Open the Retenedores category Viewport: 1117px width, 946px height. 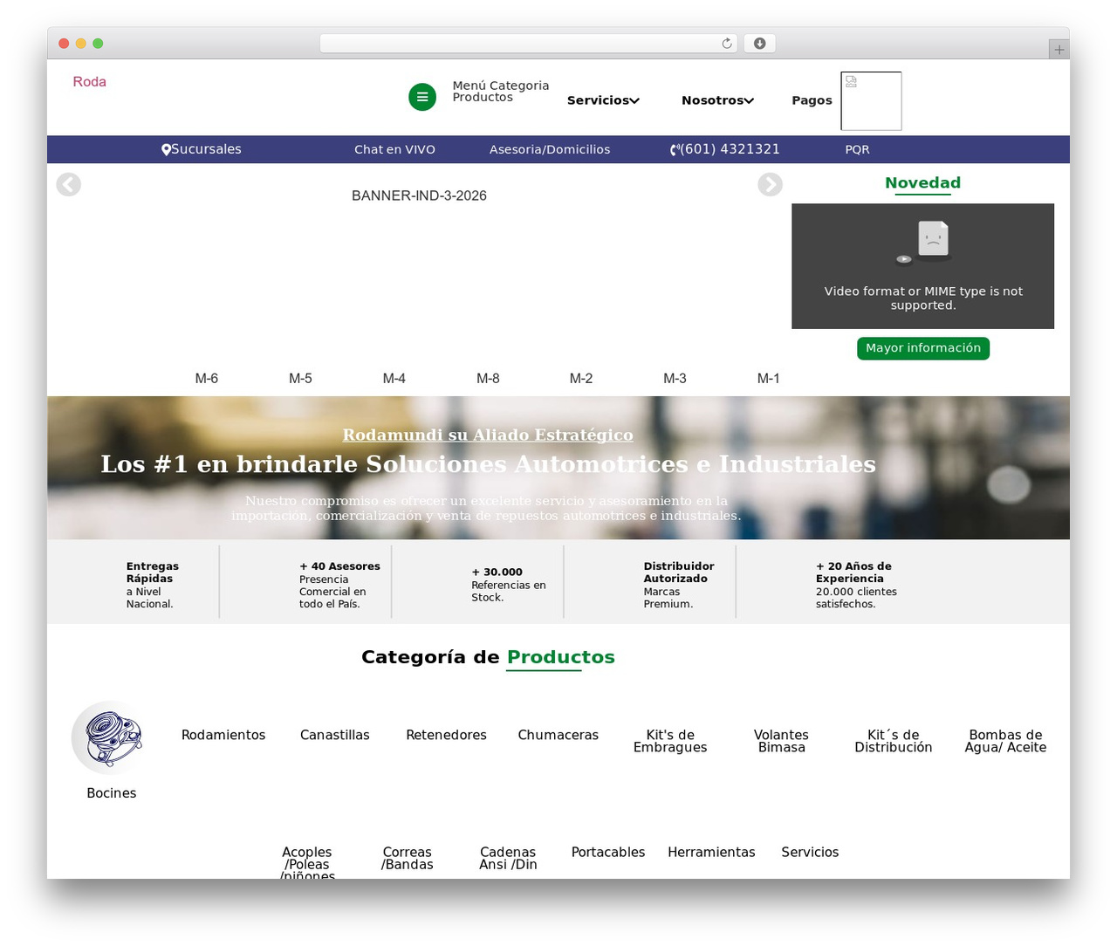pyautogui.click(x=446, y=735)
